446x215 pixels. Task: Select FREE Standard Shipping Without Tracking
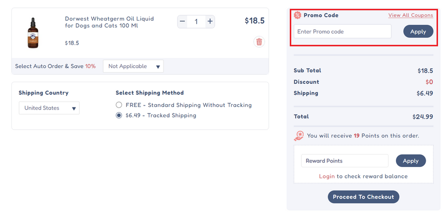pyautogui.click(x=119, y=105)
